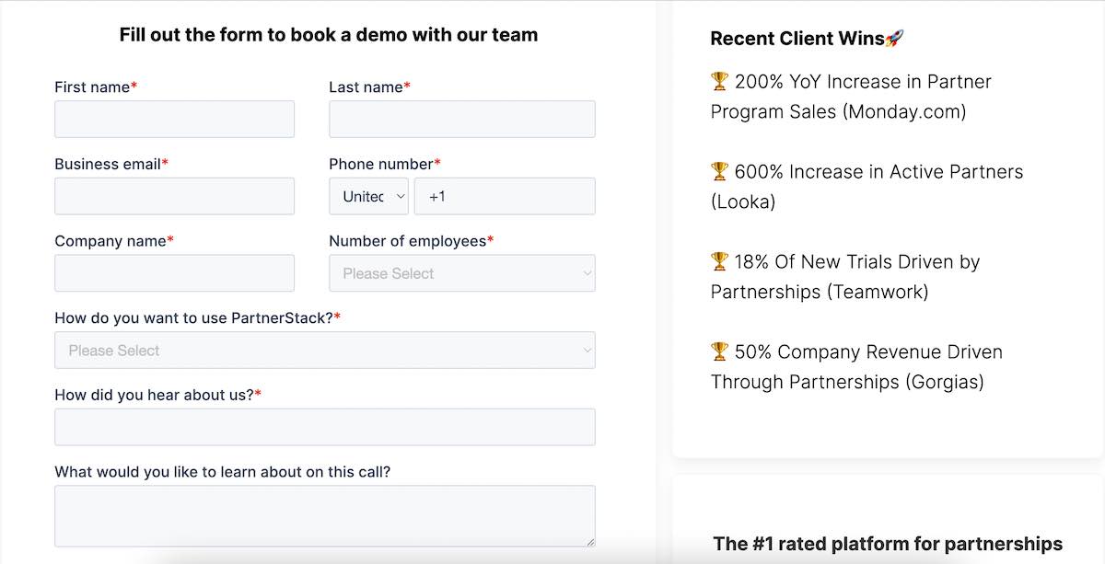
Task: Select the Business email field
Action: point(174,196)
